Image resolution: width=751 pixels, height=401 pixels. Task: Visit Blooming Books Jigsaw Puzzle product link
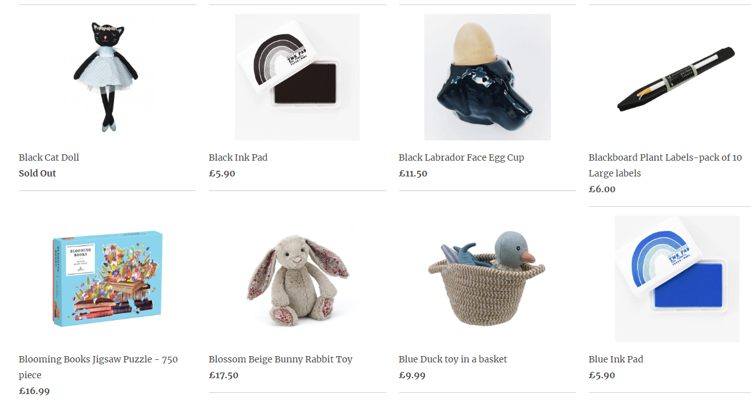[98, 367]
